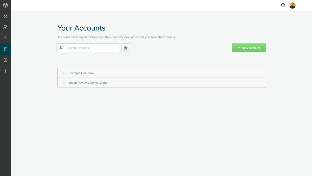Screen dimensions: 312x176
Task: Open the settings gear icon in sidebar
Action: [5, 71]
